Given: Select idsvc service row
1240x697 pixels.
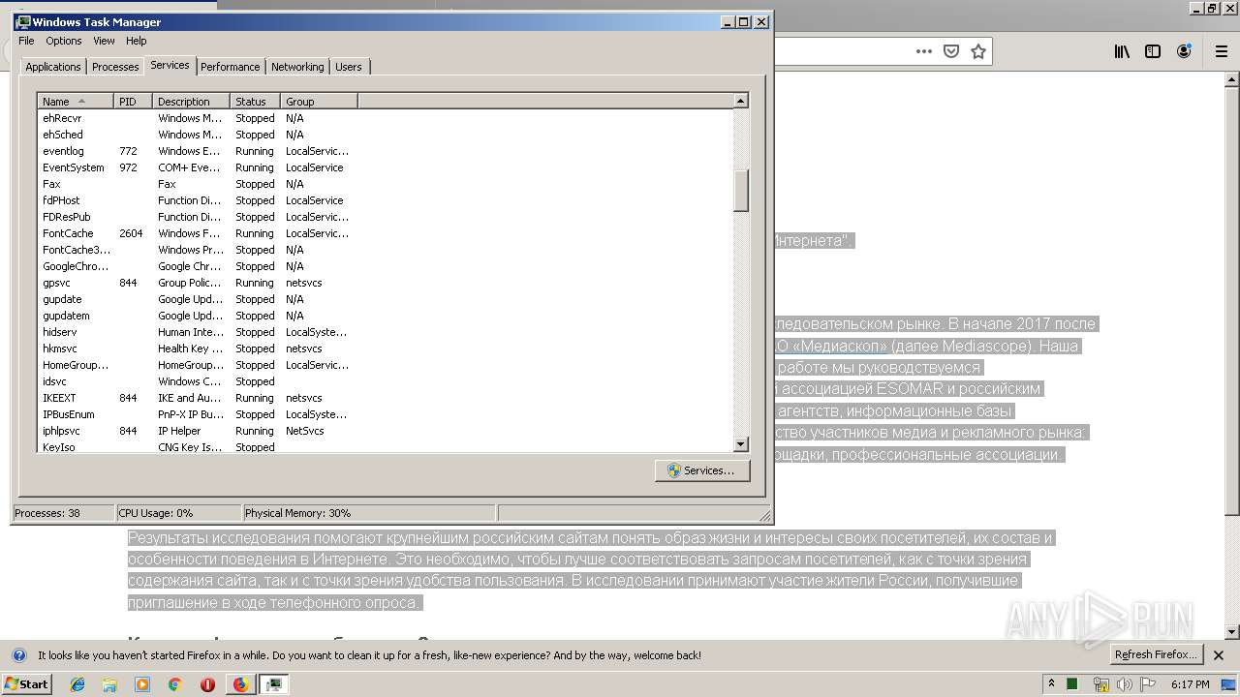Looking at the screenshot, I should point(386,381).
